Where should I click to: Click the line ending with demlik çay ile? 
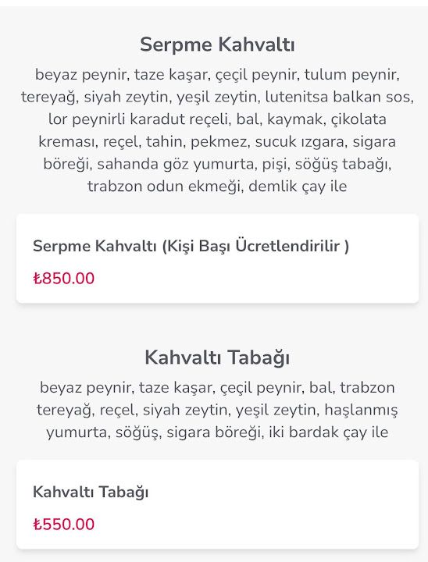pyautogui.click(x=217, y=187)
